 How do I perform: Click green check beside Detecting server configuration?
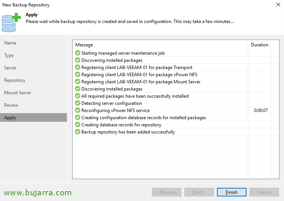point(78,103)
